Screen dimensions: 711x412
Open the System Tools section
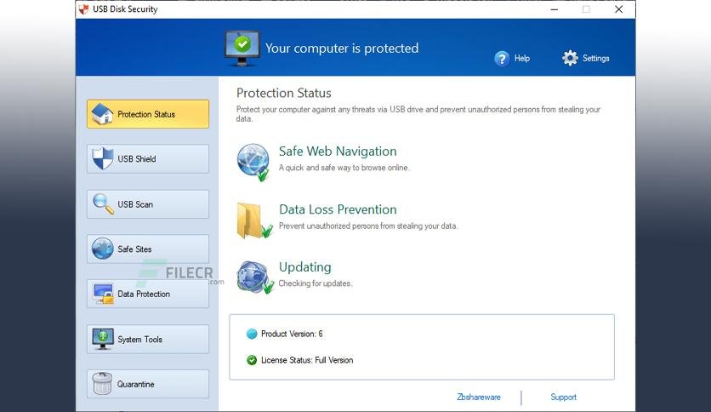pyautogui.click(x=148, y=340)
